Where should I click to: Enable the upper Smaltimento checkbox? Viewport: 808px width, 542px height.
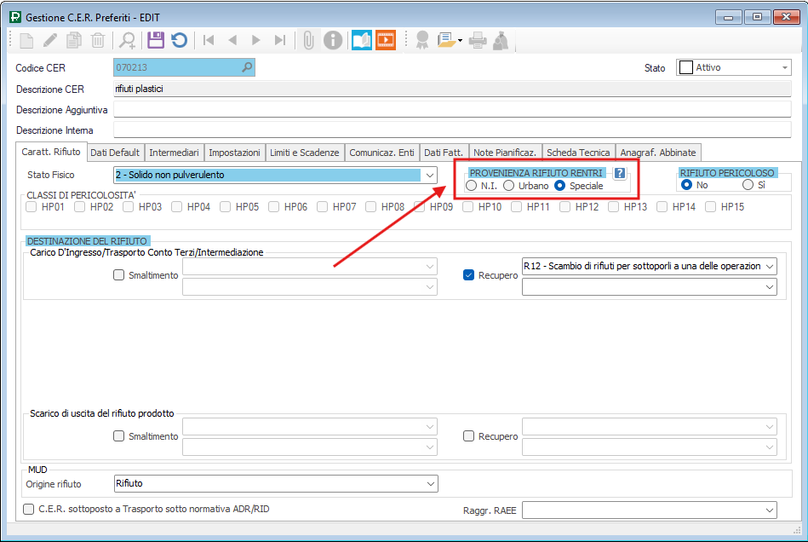click(x=119, y=275)
